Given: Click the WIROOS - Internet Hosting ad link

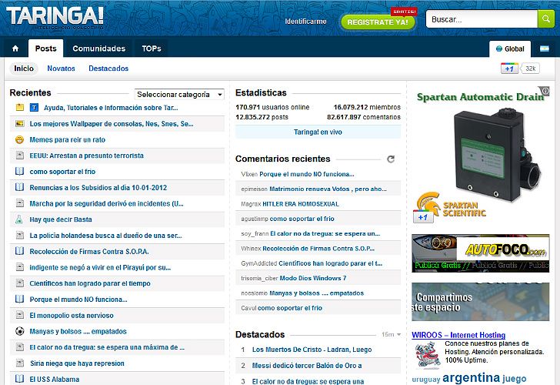Looking at the screenshot, I should click(458, 335).
